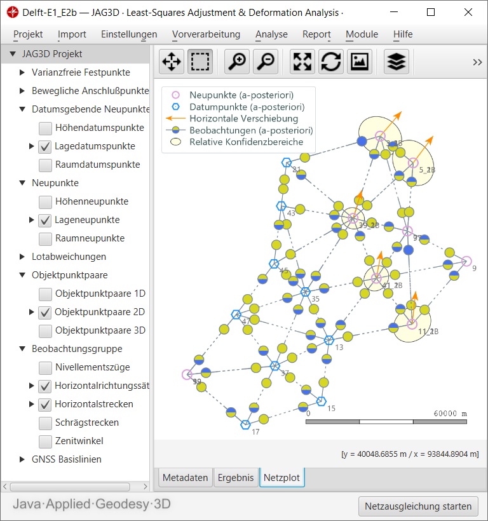Switch to the Ergebnis tab
The image size is (488, 521).
tap(236, 477)
